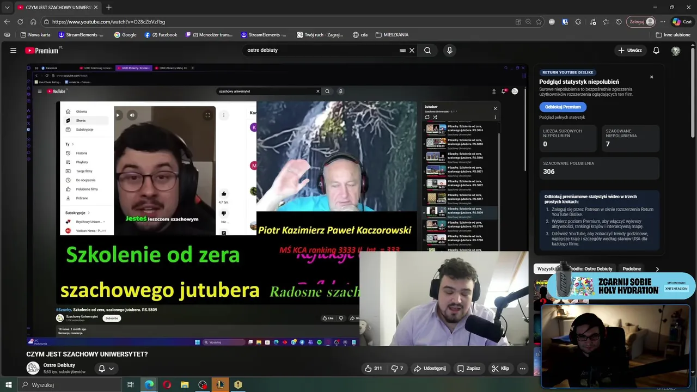Open the ABP ad blocker extension
This screenshot has width=697, height=392.
[552, 22]
